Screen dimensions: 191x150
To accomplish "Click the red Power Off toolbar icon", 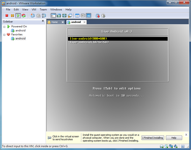I will pyautogui.click(x=7, y=16).
